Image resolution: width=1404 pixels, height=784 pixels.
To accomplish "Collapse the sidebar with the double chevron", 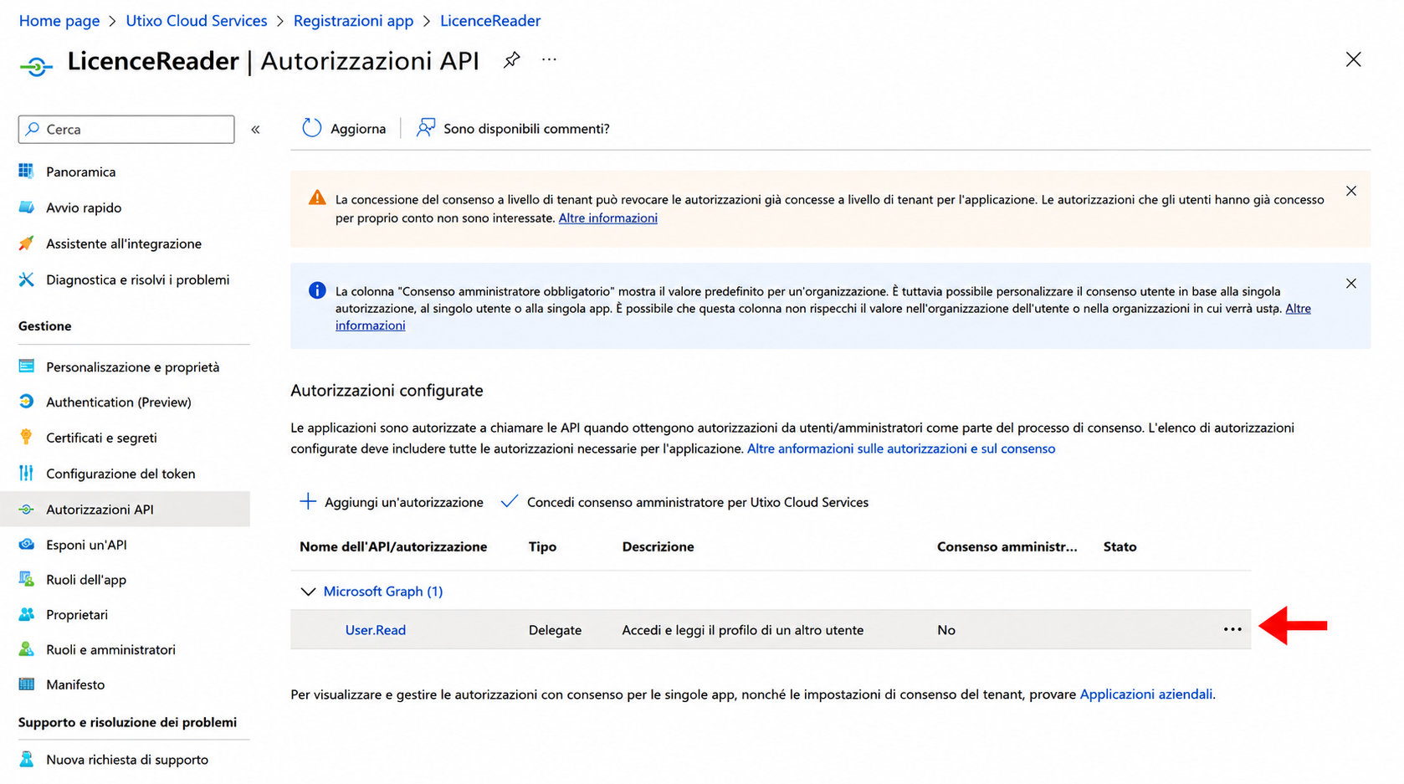I will (256, 129).
